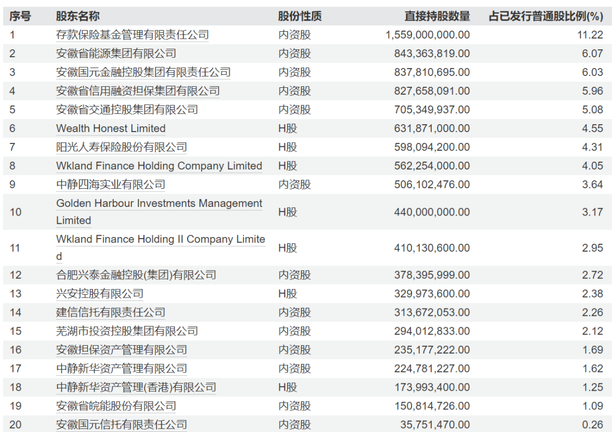Select the 2.38 percentage cell
Viewport: 612px width, 432px height.
click(593, 294)
